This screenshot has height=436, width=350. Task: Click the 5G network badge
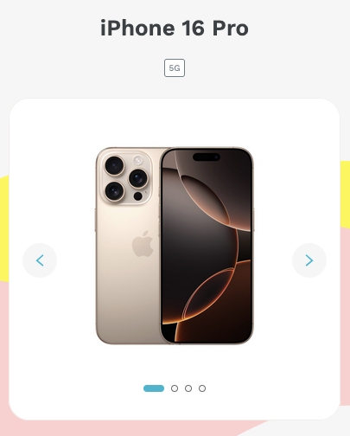point(175,67)
